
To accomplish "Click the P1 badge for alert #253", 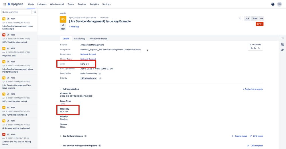I will point(4,35).
